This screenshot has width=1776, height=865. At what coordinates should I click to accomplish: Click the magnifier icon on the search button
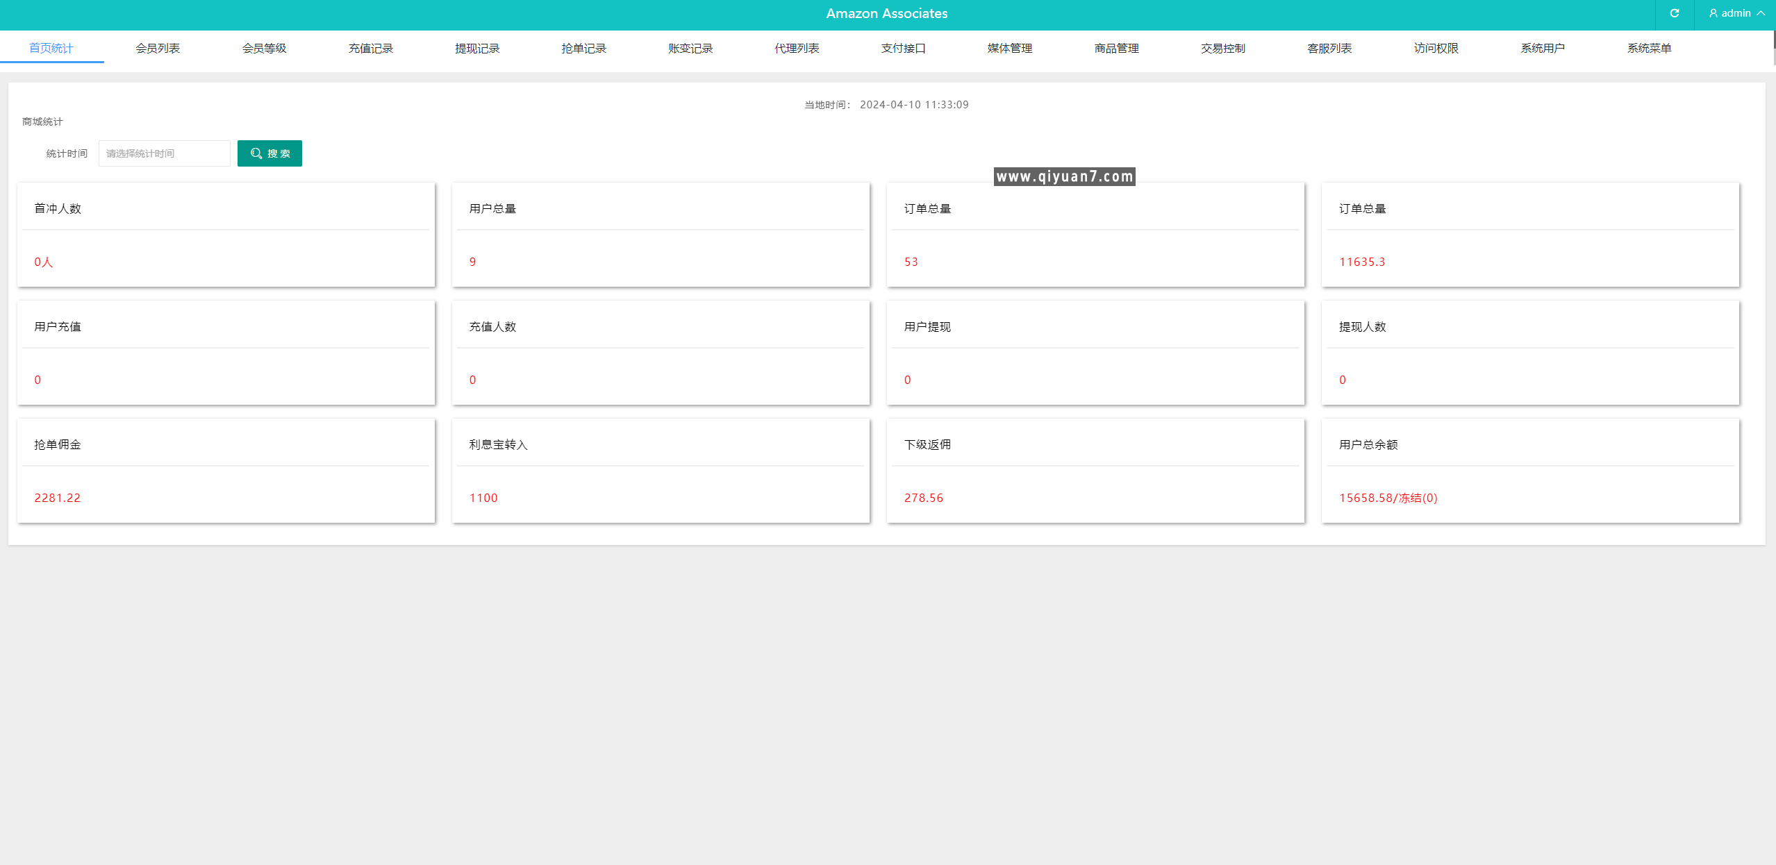[x=256, y=153]
